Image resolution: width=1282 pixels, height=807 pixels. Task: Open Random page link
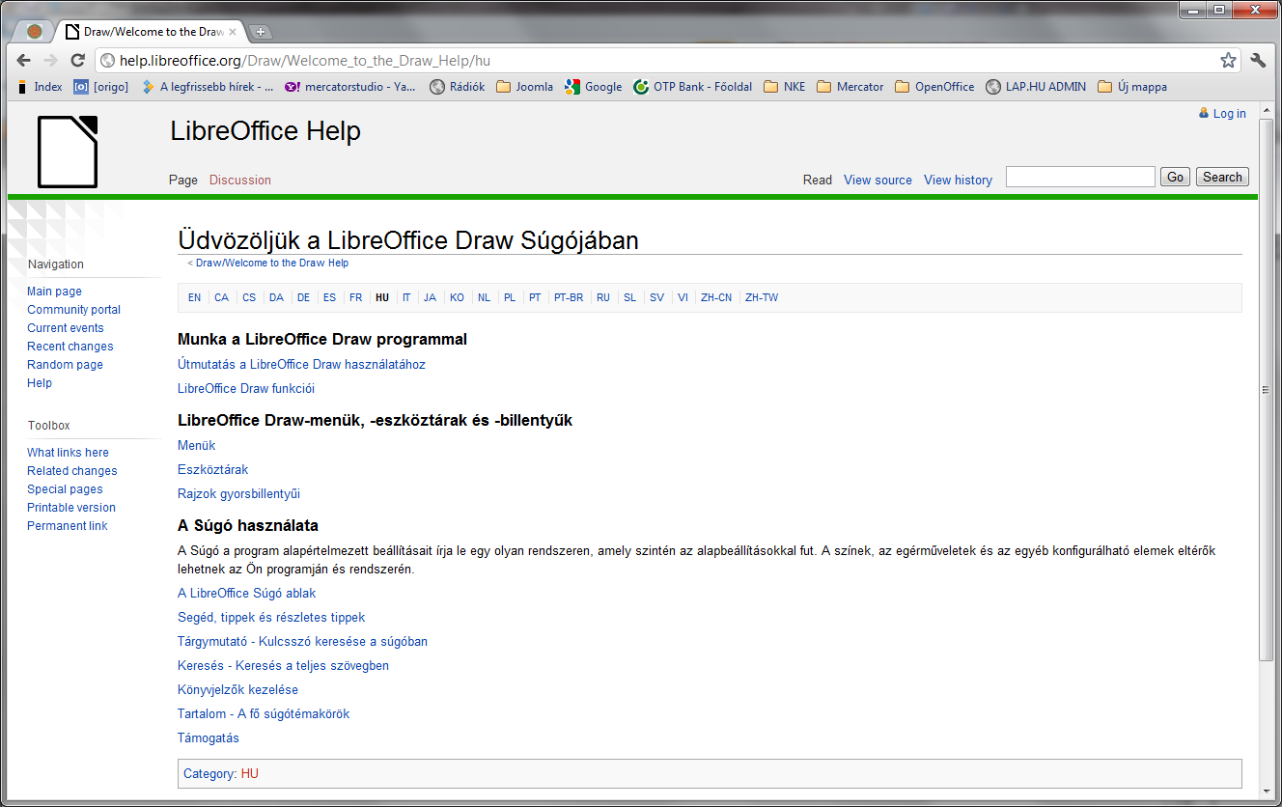click(x=65, y=365)
